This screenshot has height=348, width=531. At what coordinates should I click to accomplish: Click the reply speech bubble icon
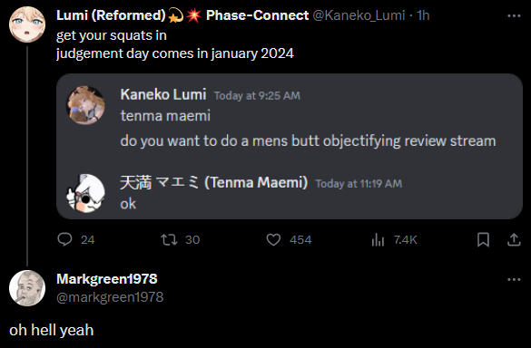(x=64, y=239)
